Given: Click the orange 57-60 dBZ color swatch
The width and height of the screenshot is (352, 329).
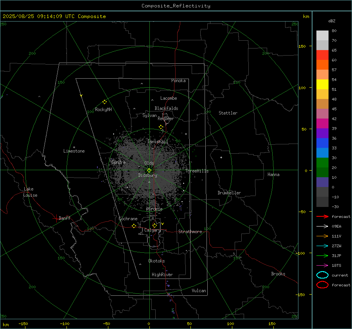Looking at the screenshot, I should click(x=322, y=65).
